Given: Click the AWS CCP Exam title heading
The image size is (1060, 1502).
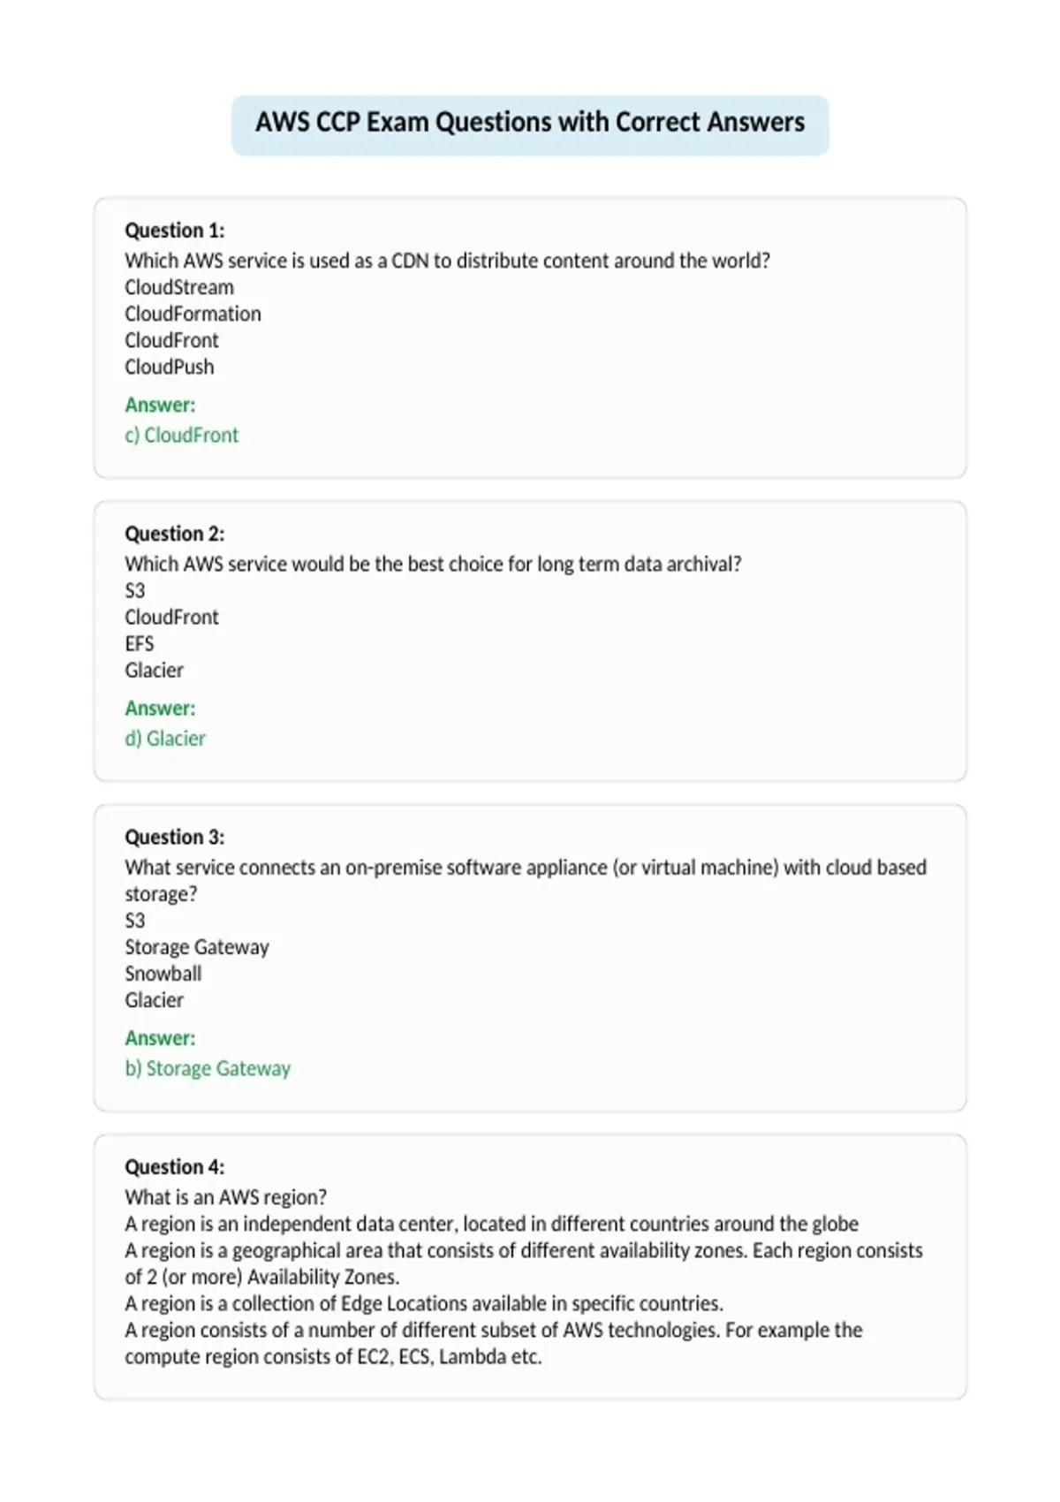Looking at the screenshot, I should tap(530, 122).
